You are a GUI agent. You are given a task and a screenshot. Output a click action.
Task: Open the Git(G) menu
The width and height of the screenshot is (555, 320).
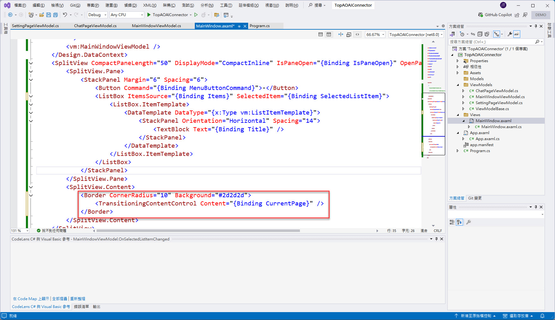point(75,5)
